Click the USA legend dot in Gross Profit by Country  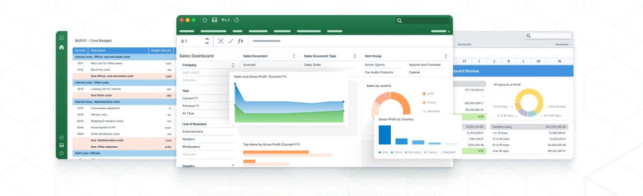click(x=379, y=152)
